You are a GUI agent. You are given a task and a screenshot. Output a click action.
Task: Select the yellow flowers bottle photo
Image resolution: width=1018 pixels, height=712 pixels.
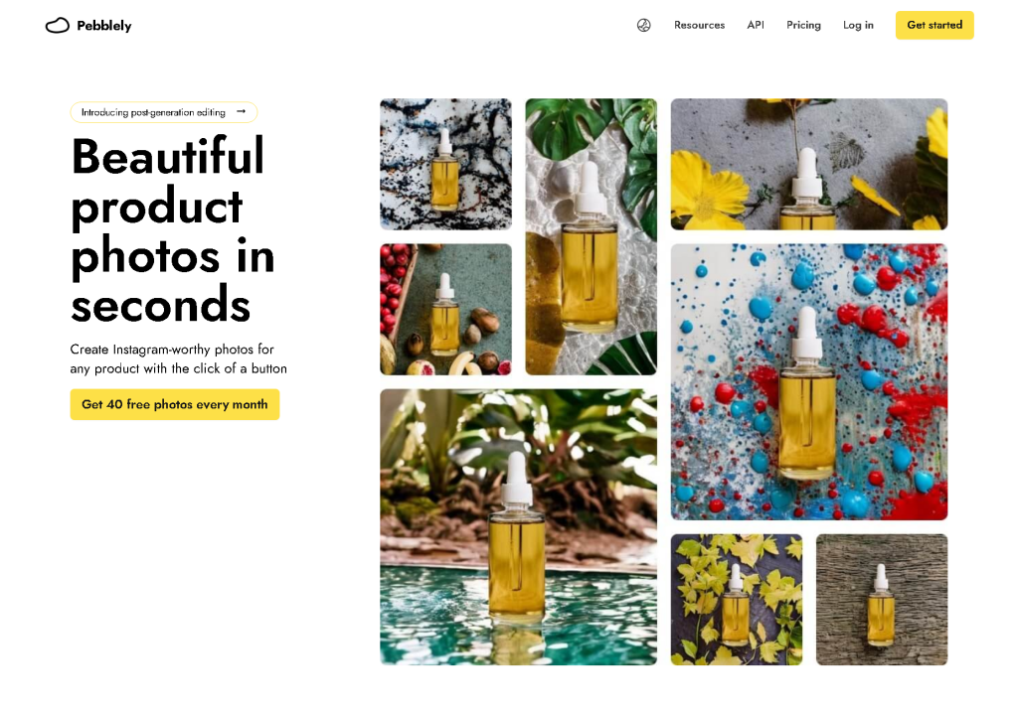coord(809,164)
